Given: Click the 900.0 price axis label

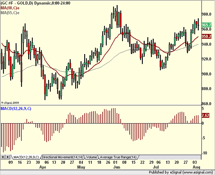Looking at the screenshot, I should pyautogui.click(x=206, y=74).
